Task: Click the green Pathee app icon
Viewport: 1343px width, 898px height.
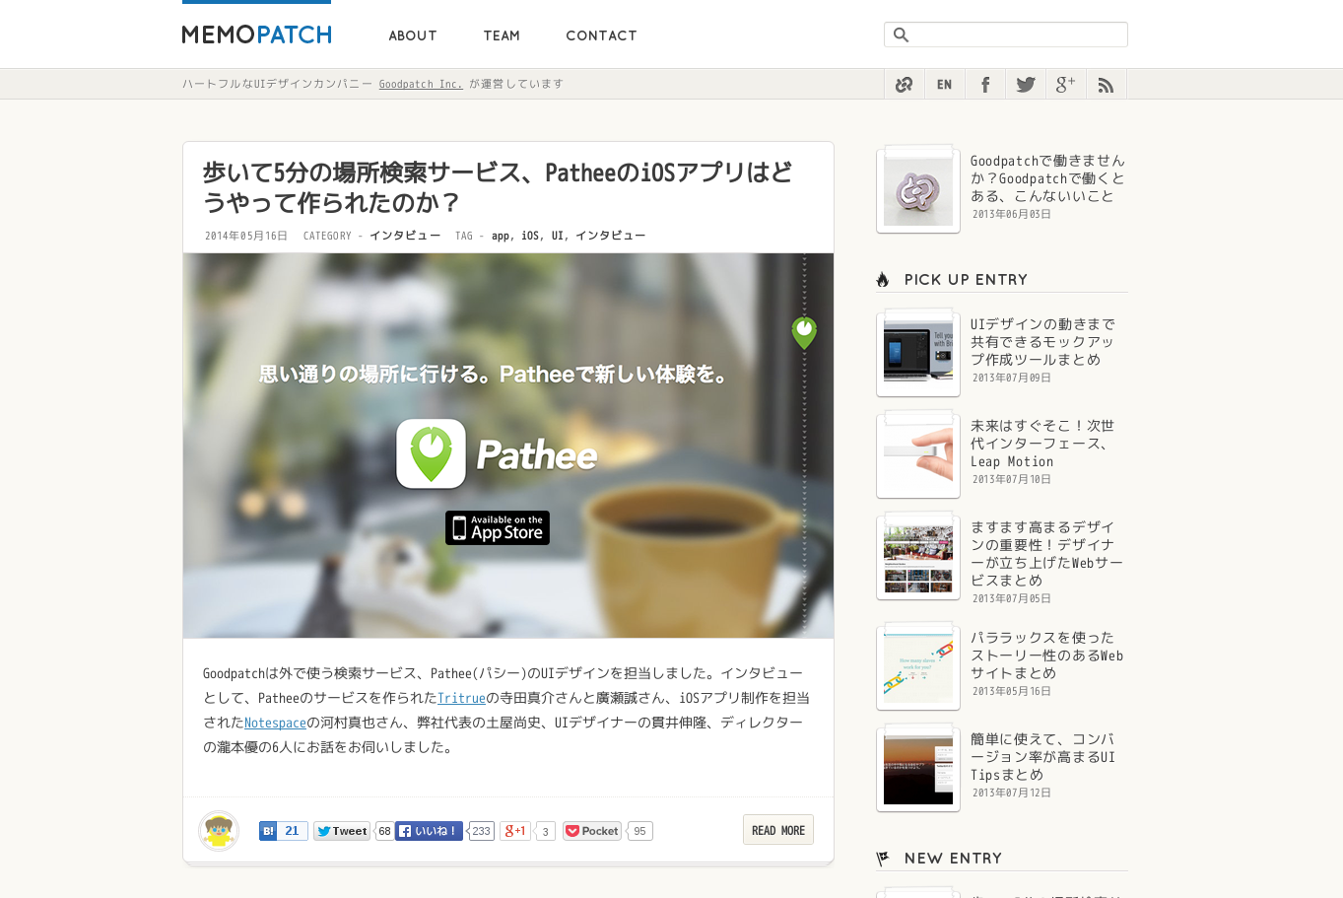Action: point(431,453)
